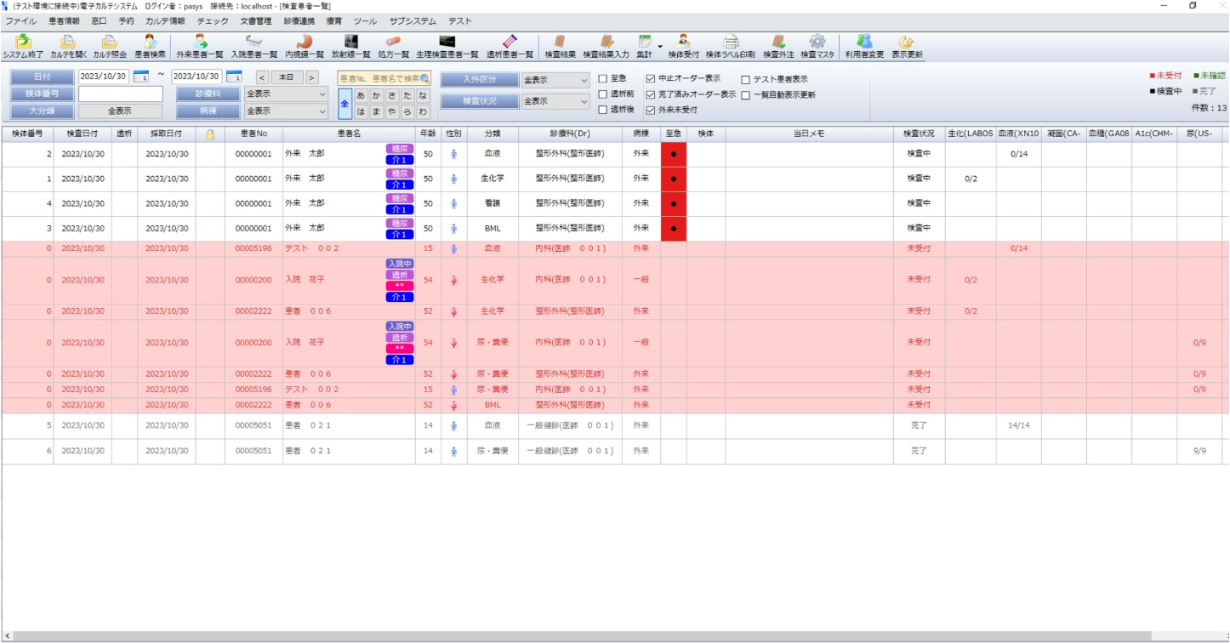
Task: Click the あ kana filter button
Action: tap(361, 95)
